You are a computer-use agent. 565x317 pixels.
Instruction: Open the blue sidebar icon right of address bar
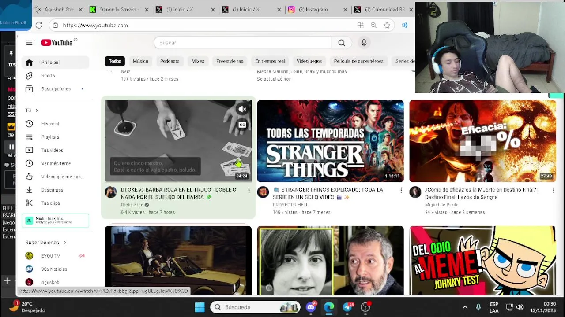tap(404, 25)
